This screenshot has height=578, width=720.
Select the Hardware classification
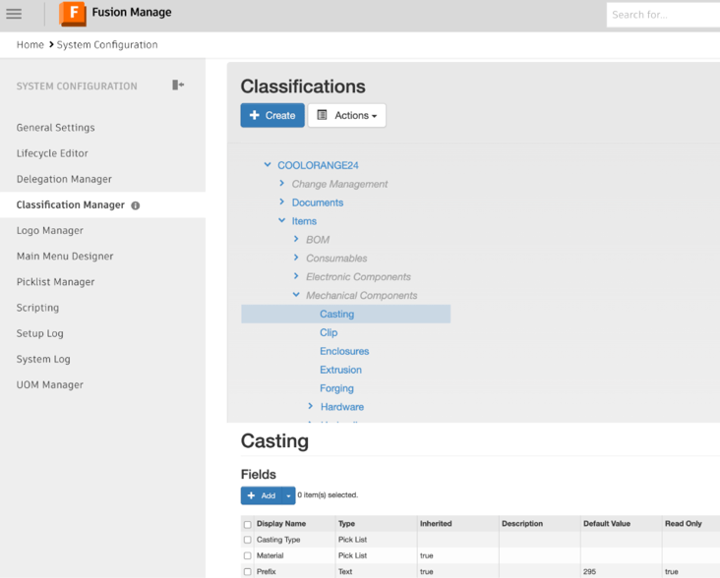coord(342,407)
